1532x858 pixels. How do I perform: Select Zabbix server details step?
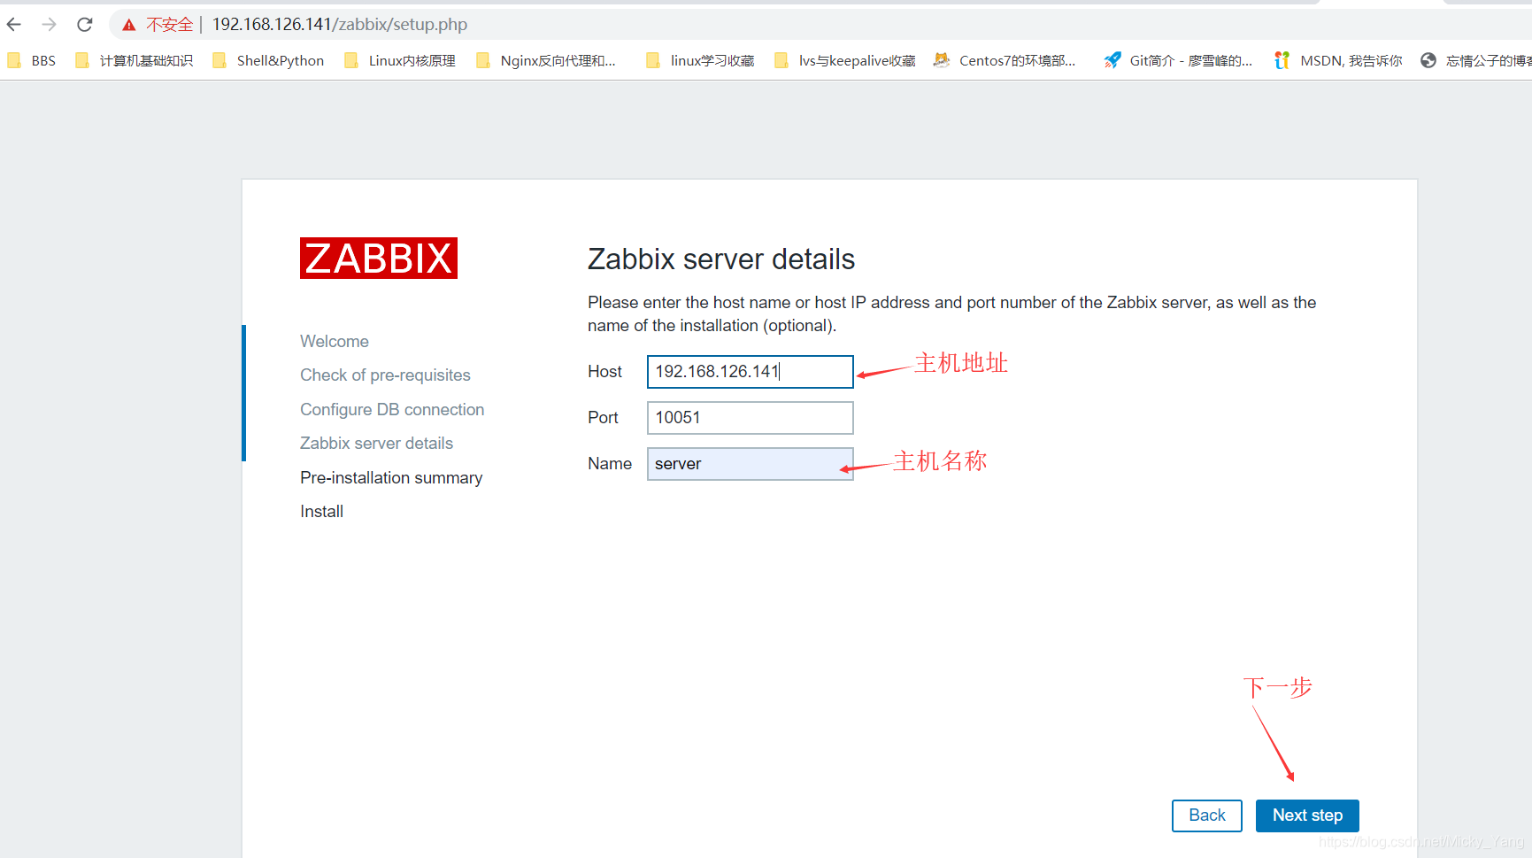click(x=376, y=444)
